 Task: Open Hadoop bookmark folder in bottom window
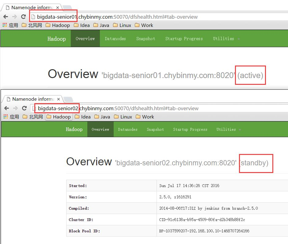[x=59, y=117]
